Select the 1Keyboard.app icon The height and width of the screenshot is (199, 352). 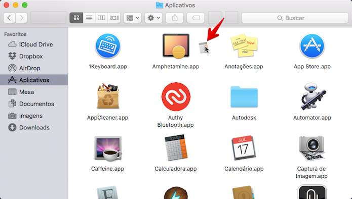108,46
